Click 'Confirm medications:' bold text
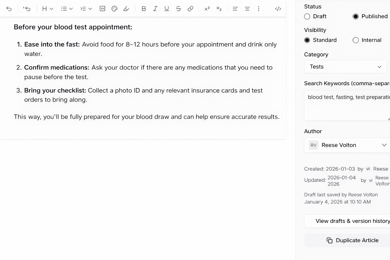The image size is (390, 260). coord(57,68)
